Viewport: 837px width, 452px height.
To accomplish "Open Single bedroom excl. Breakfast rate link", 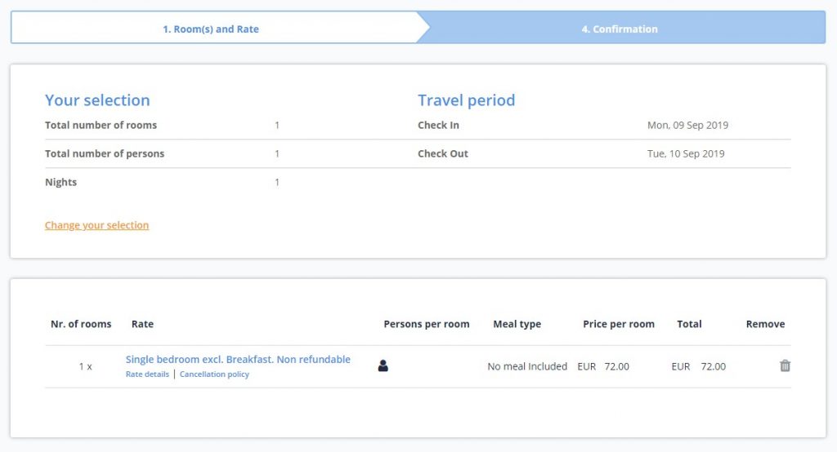I will click(x=238, y=359).
